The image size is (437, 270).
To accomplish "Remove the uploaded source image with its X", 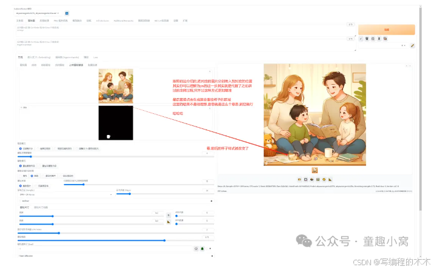I will click(210, 71).
